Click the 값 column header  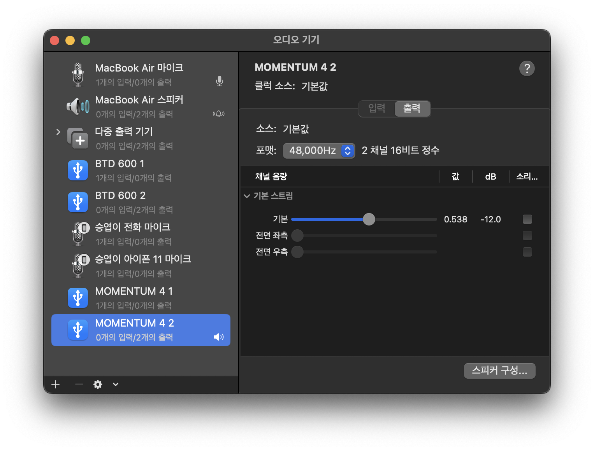pos(456,177)
